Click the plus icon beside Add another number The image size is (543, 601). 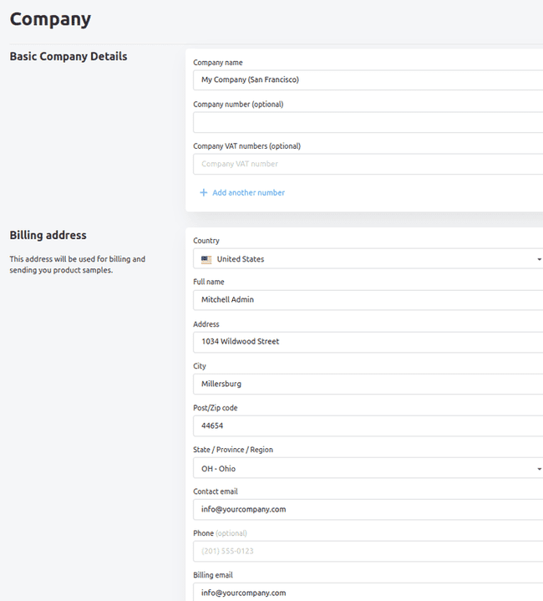(203, 193)
